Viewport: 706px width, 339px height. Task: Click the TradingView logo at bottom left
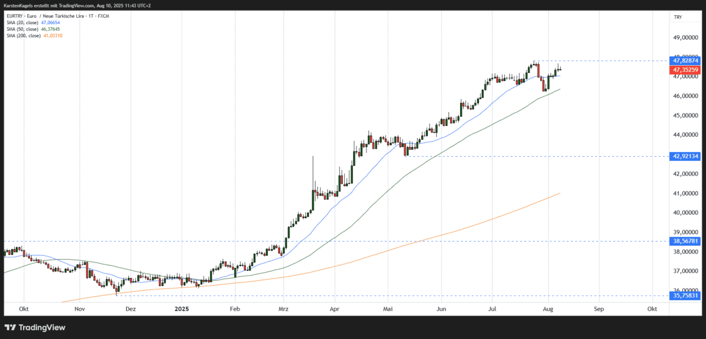pos(35,327)
